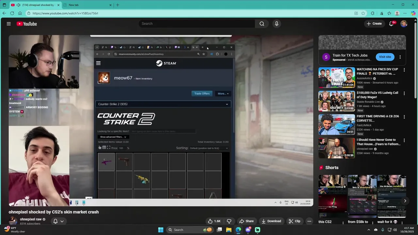Screen dimensions: 418x235
Task: Open File Explorer from taskbar
Action: pos(229,230)
